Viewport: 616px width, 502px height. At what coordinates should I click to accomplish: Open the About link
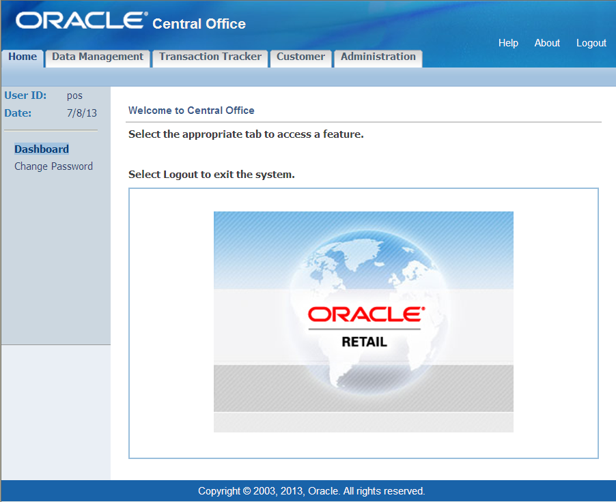[547, 43]
